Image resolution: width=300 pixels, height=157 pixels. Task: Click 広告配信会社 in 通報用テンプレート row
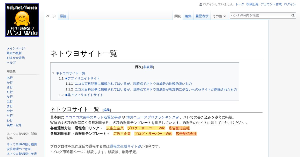pos(186,134)
